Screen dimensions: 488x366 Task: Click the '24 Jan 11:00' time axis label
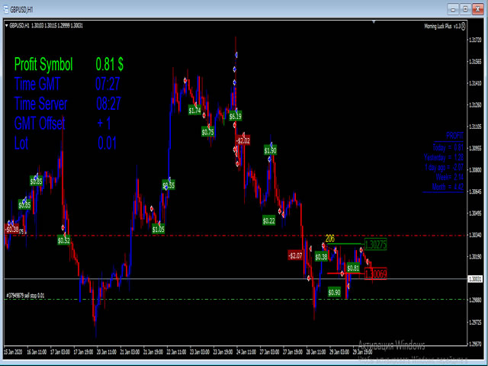(246, 352)
